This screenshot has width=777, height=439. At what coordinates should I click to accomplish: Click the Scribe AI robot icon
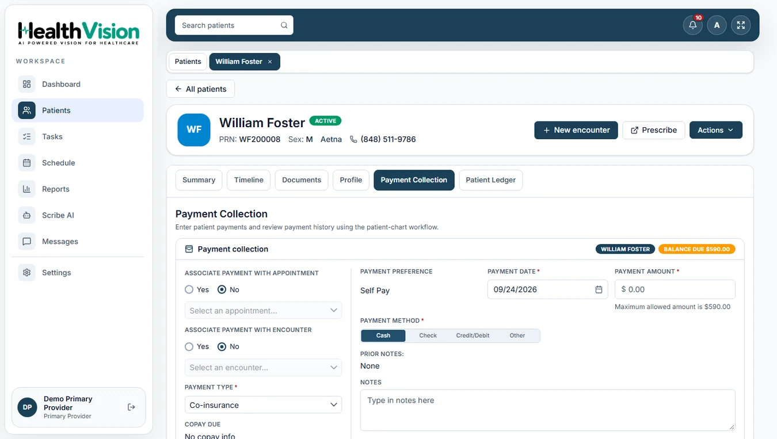26,215
